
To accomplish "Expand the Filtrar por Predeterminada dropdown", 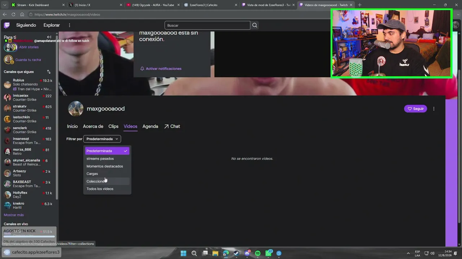I will click(x=102, y=139).
